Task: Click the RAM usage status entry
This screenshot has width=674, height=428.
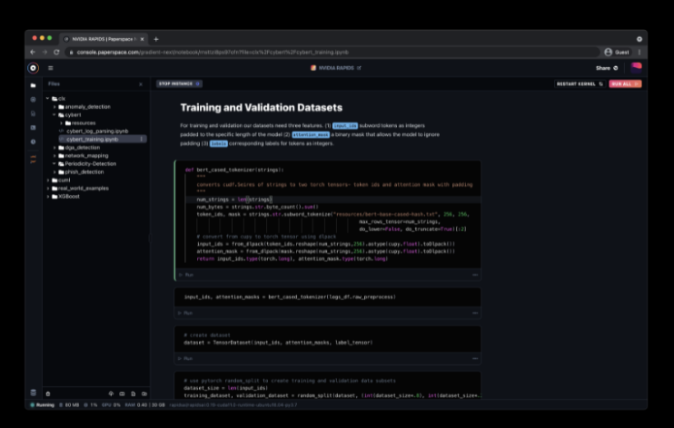Action: click(144, 404)
